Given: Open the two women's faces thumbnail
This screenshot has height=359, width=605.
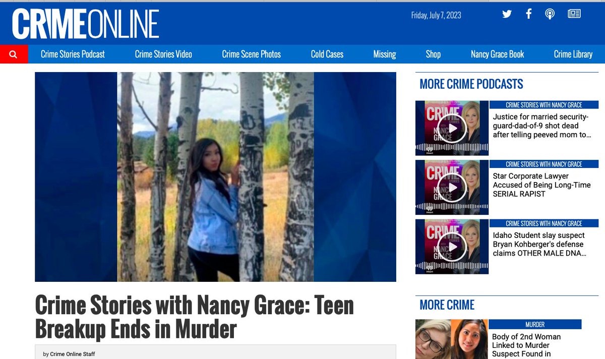Looking at the screenshot, I should tap(452, 339).
